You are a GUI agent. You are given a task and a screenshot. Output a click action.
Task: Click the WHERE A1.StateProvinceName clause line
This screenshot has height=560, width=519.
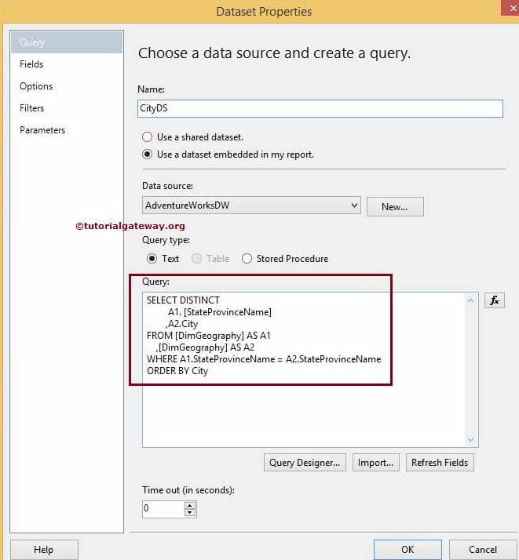point(264,359)
